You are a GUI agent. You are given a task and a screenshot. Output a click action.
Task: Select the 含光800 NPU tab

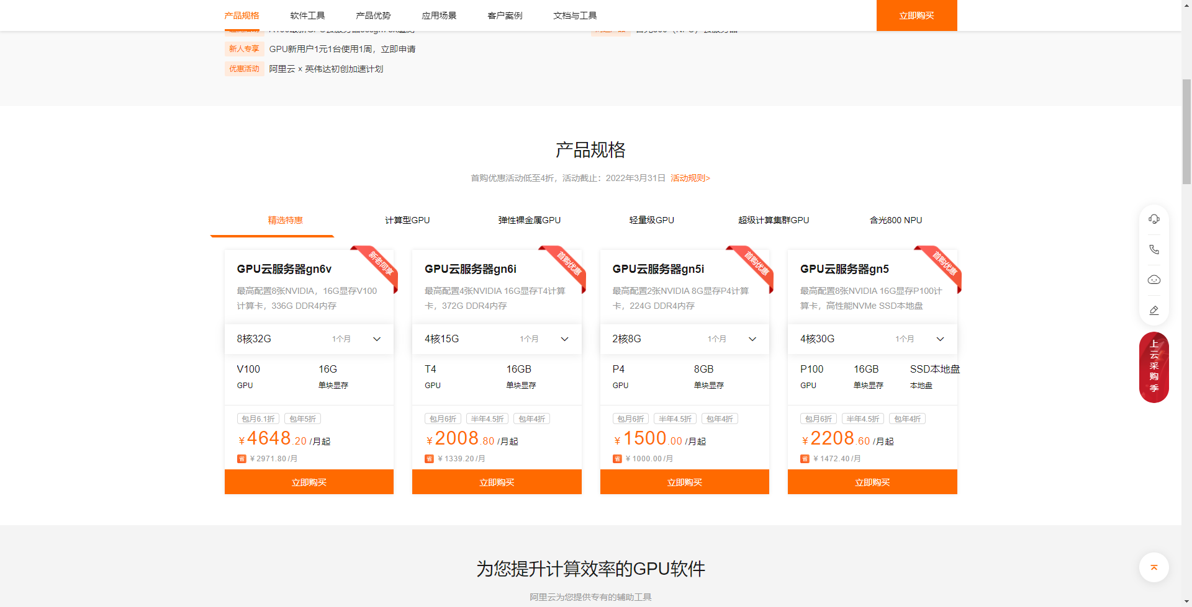point(895,220)
